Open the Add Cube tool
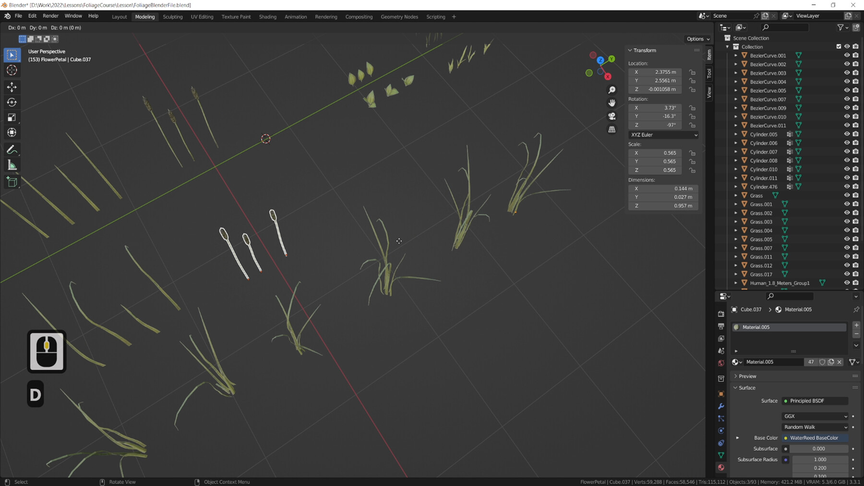Viewport: 864px width, 486px height. coord(12,181)
